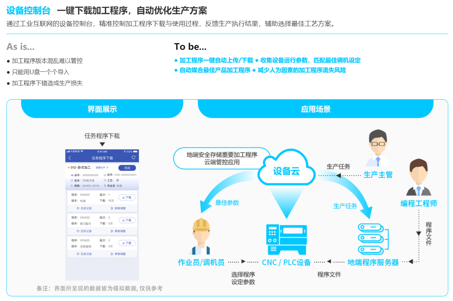This screenshot has height=301, width=453.
Task: Toggle the star beside 012-卧式加工
Action: 69,168
